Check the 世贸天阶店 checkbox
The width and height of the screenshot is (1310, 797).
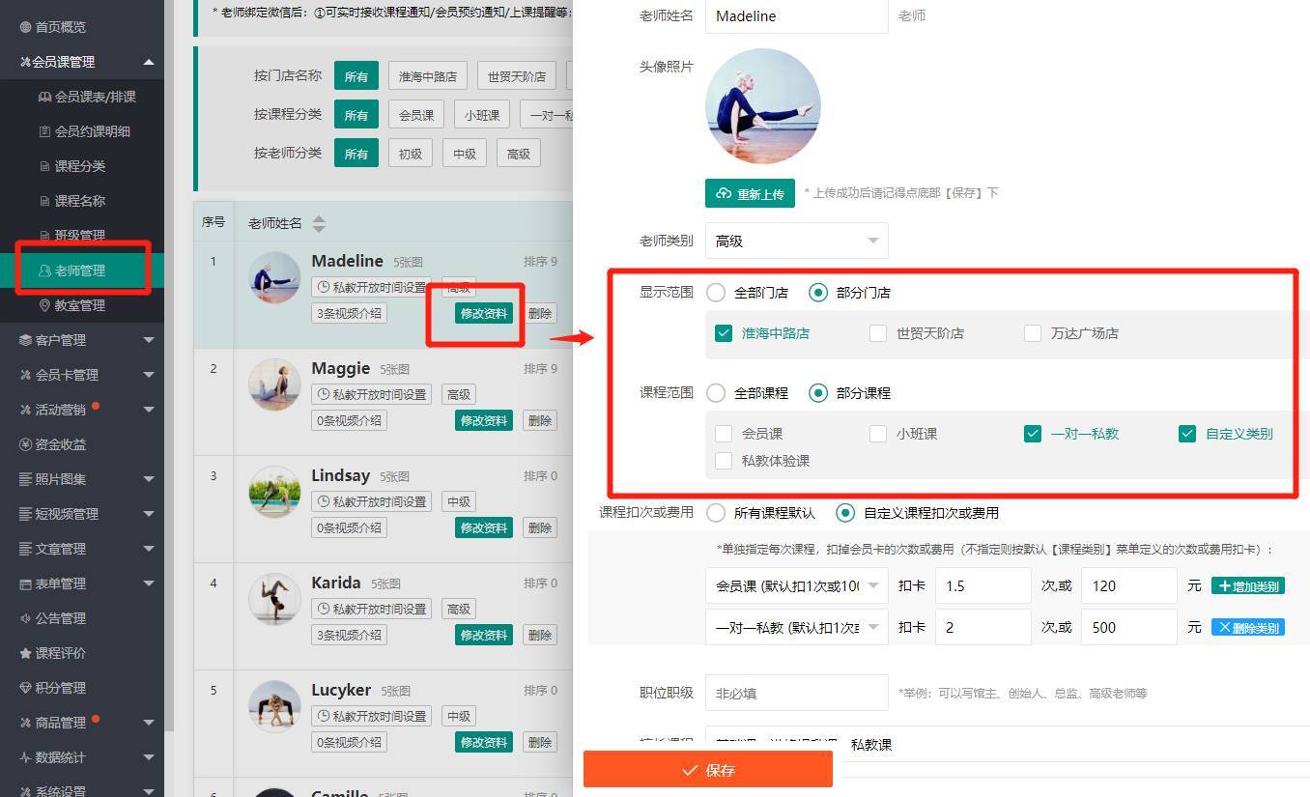tap(878, 333)
